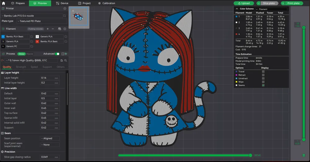Click the vertical layer slider top handle
The width and height of the screenshot is (310, 162).
pyautogui.click(x=304, y=28)
